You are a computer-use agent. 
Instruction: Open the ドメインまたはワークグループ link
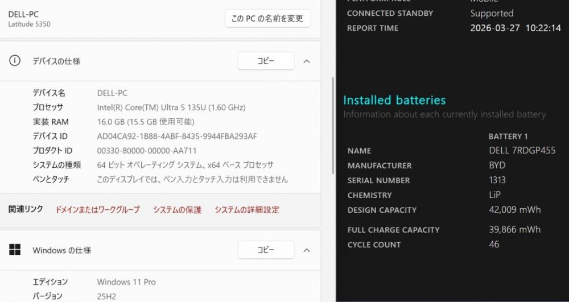[x=97, y=210]
